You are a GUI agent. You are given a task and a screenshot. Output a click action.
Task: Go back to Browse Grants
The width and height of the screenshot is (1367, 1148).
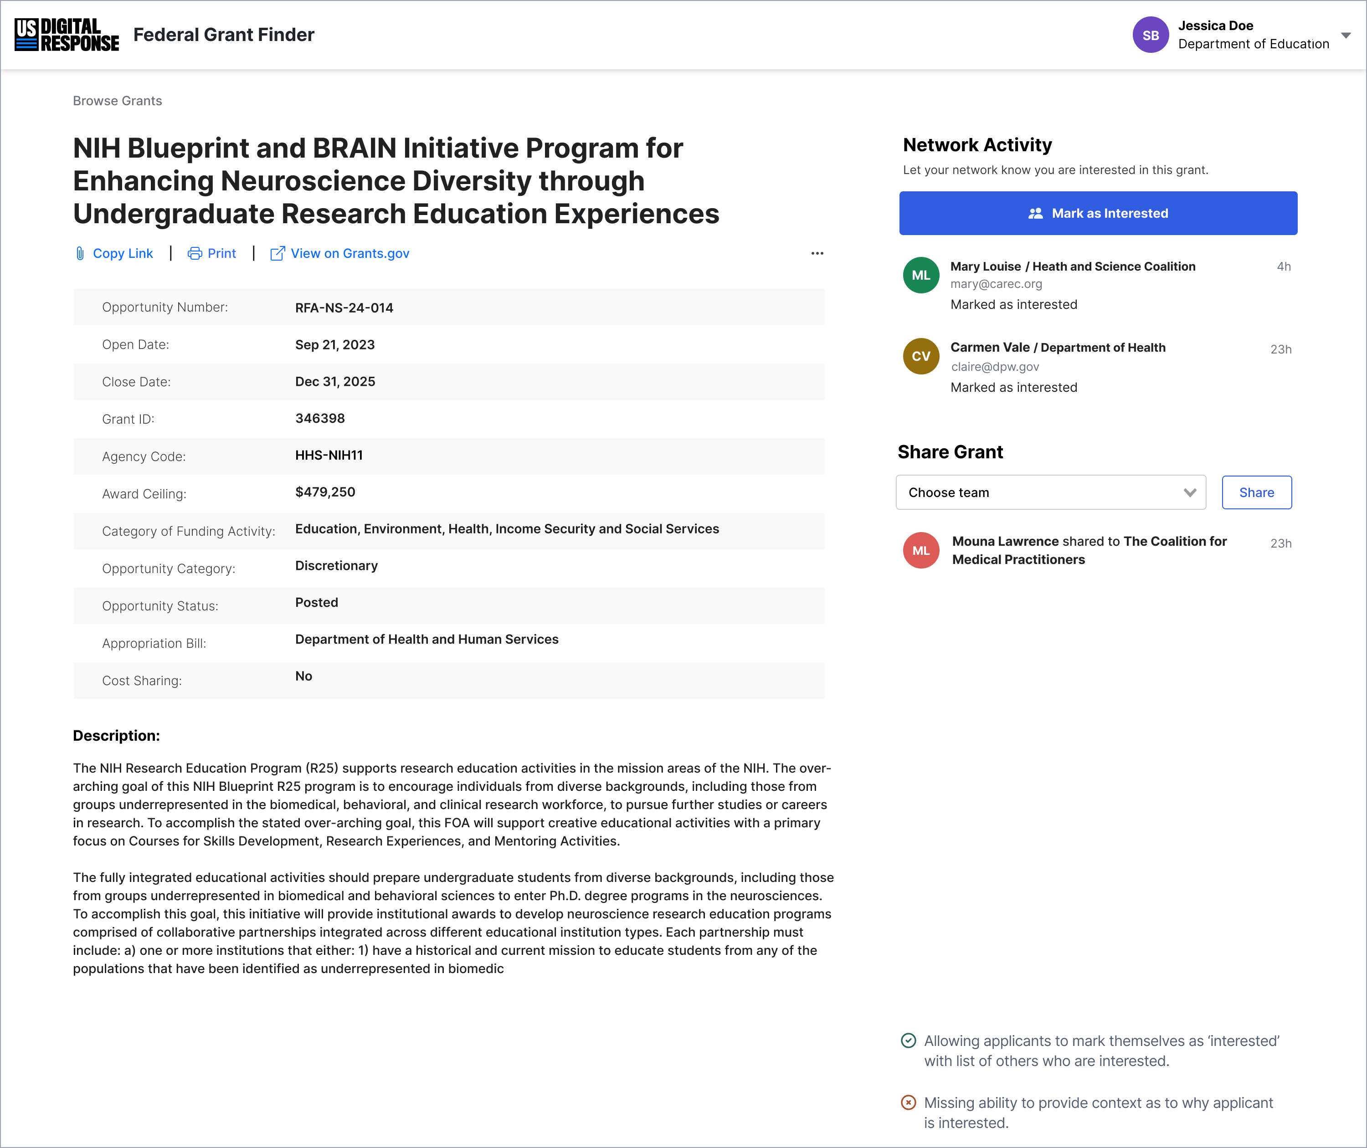(117, 101)
